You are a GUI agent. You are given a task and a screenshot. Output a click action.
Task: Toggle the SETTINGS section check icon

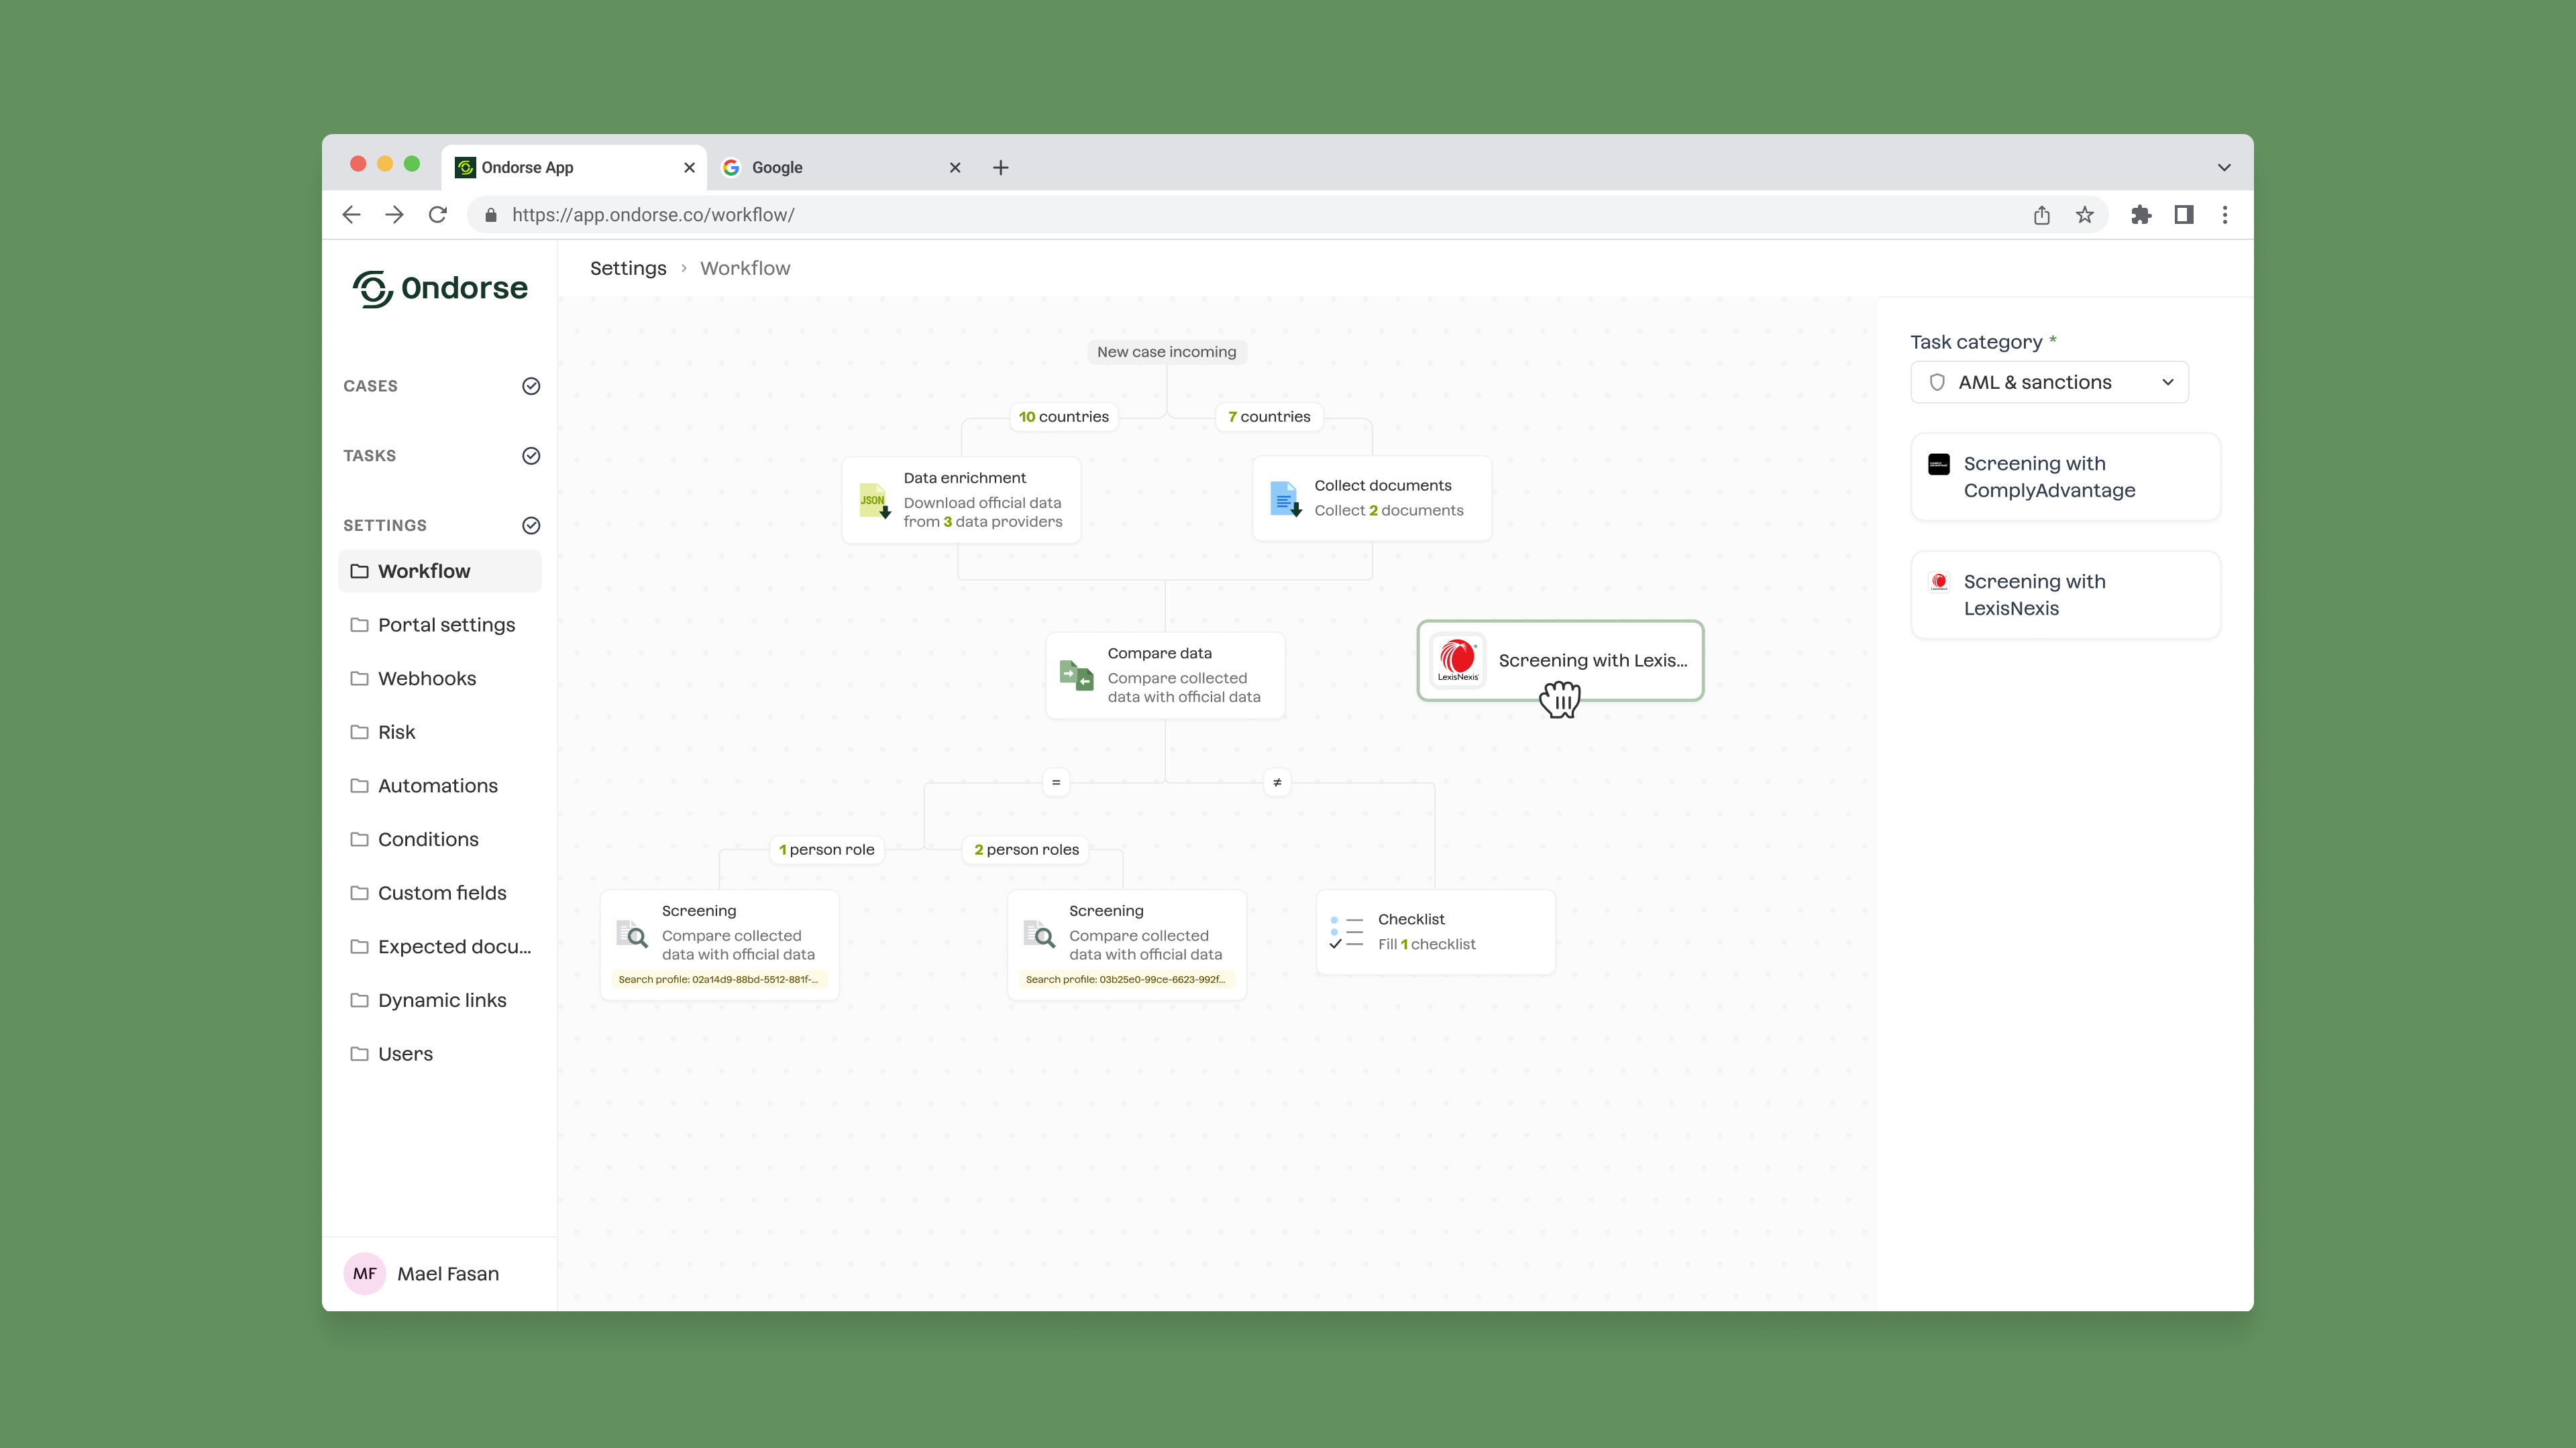[x=531, y=526]
